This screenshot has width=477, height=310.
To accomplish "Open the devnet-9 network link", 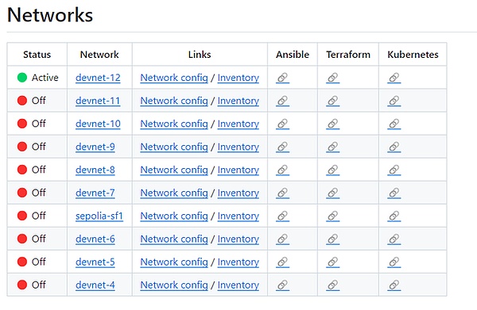I will coord(95,147).
